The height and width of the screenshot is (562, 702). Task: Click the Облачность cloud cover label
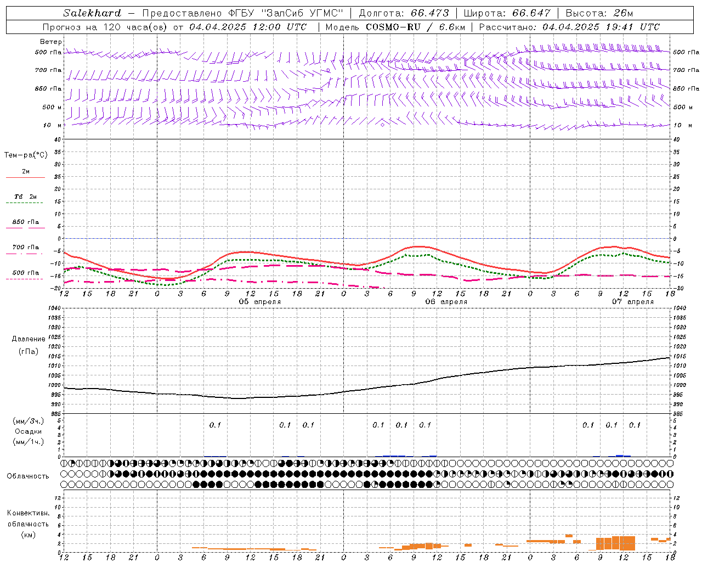click(x=28, y=476)
